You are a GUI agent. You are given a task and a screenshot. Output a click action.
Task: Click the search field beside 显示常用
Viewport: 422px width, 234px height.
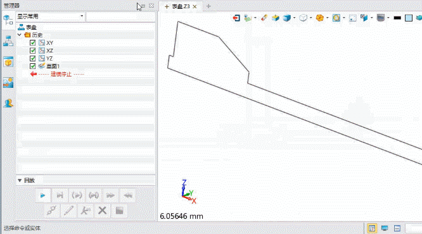coord(120,16)
